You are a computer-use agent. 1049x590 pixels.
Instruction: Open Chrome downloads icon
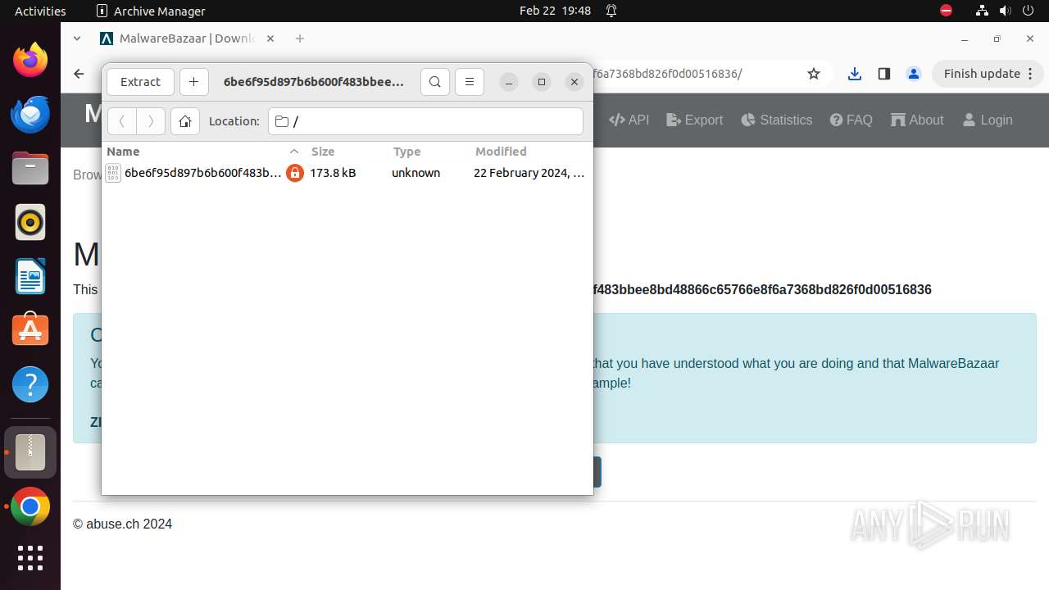855,74
